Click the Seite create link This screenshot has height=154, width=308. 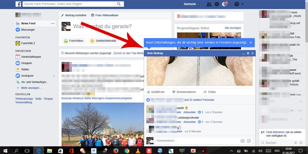tap(38, 98)
